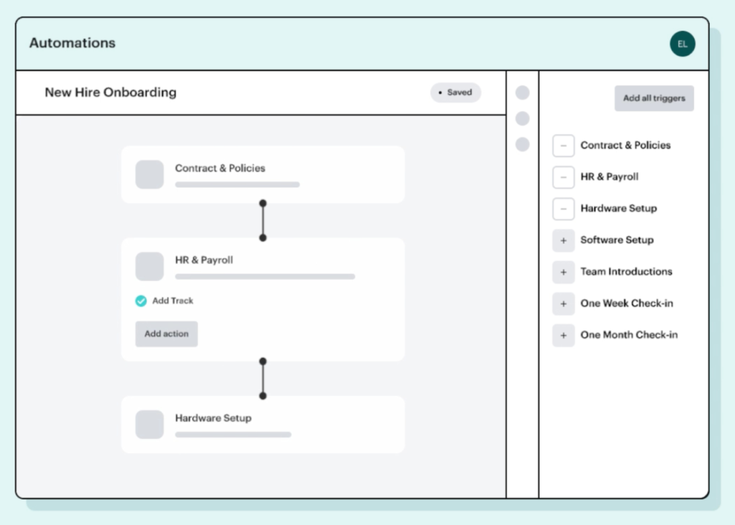Click minus icon beside Hardware Setup trigger
Image resolution: width=735 pixels, height=525 pixels.
coord(563,209)
